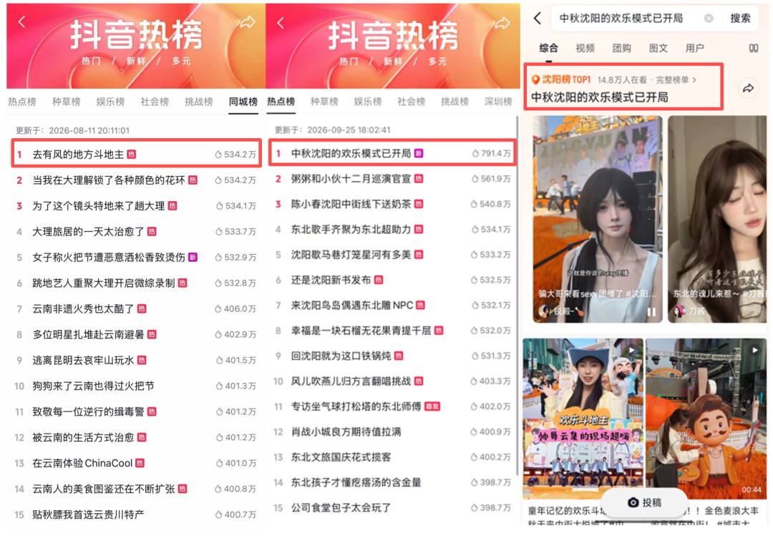Open 种草榜 tab in middle panel
Viewport: 773px width, 536px height.
(326, 102)
